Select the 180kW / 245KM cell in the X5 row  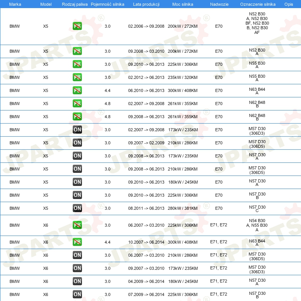click(183, 182)
